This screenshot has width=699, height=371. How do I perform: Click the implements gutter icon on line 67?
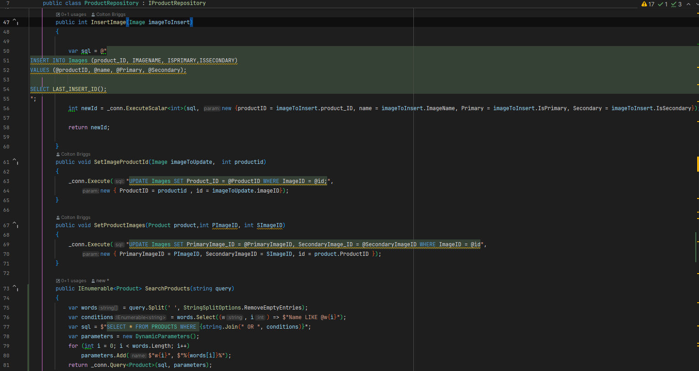click(x=16, y=225)
